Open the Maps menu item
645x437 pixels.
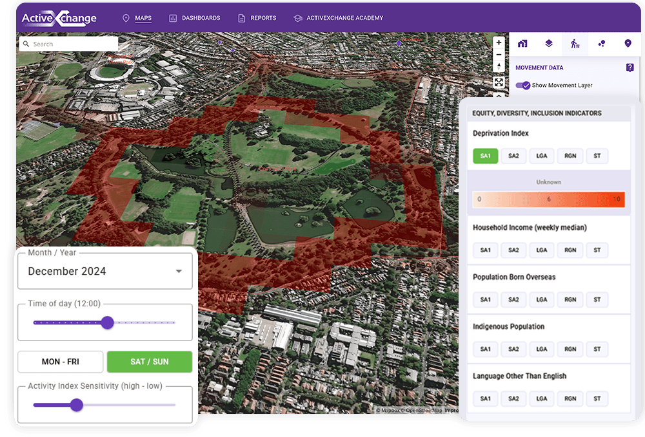click(137, 18)
